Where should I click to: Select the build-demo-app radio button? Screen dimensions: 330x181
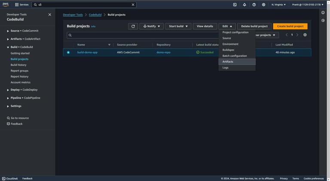(68, 52)
